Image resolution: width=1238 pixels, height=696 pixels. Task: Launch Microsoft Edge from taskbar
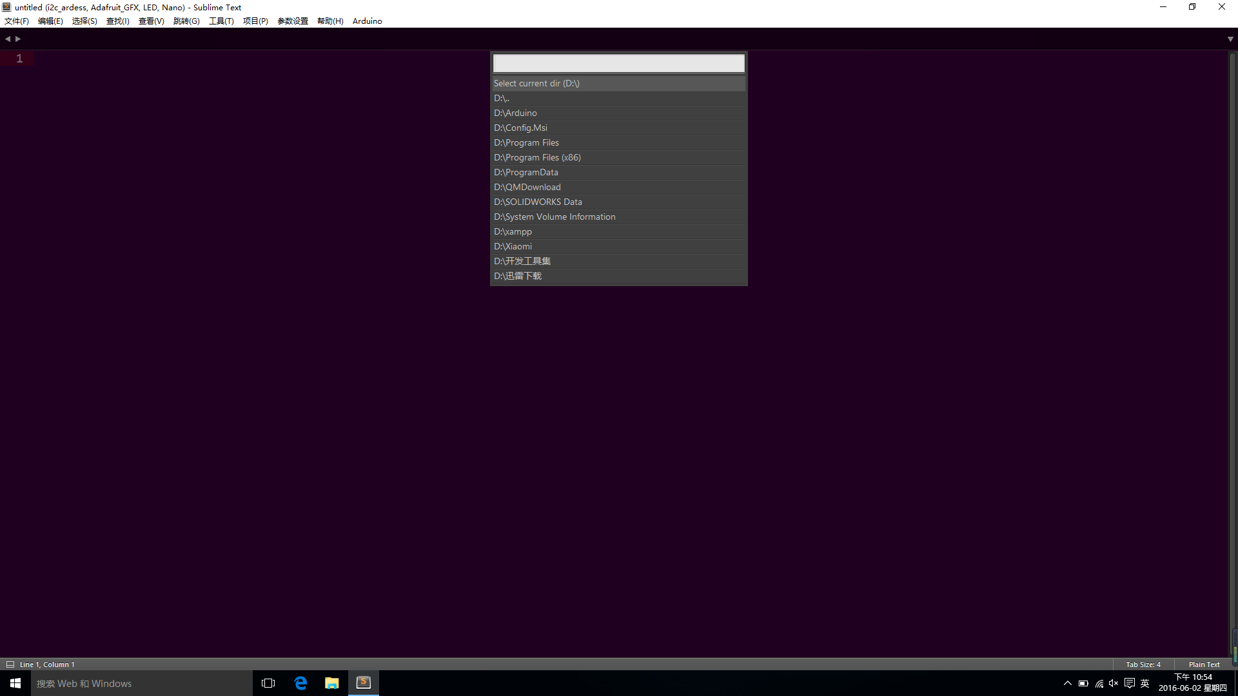click(300, 683)
